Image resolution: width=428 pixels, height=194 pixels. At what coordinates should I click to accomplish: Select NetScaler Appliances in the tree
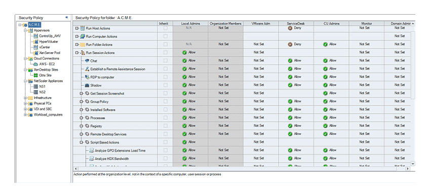point(48,81)
